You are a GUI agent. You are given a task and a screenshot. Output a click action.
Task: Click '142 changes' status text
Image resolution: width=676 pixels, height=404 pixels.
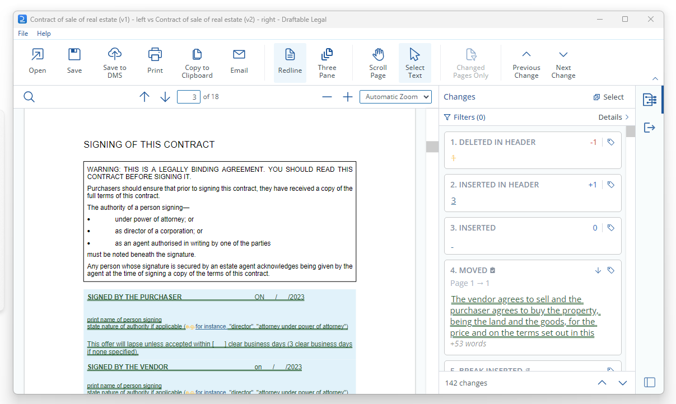coord(466,383)
